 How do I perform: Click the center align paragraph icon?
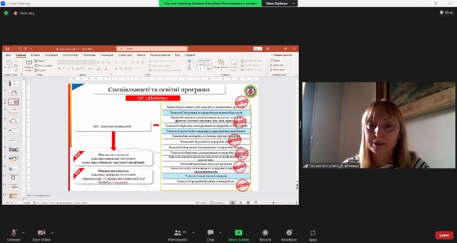(x=121, y=69)
